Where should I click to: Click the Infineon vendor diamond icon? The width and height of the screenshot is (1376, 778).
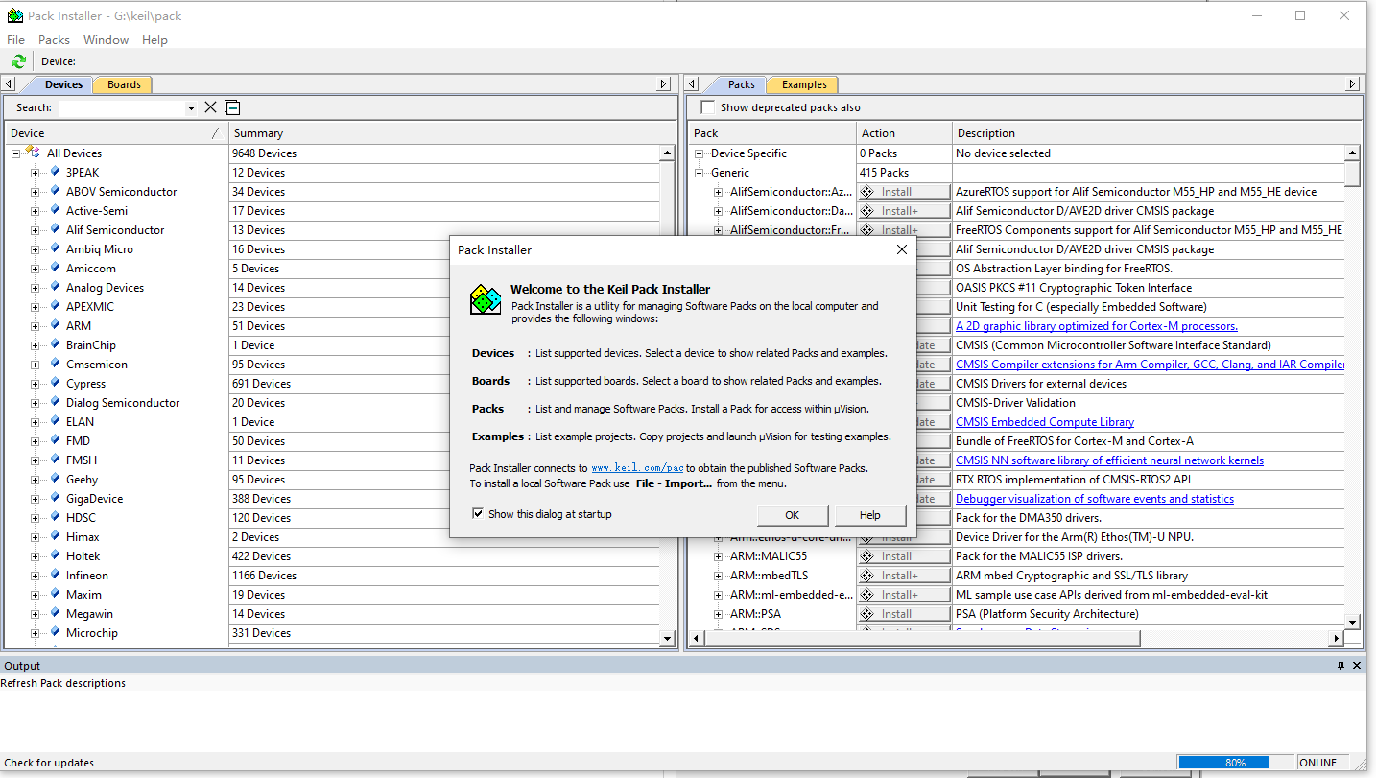coord(55,576)
